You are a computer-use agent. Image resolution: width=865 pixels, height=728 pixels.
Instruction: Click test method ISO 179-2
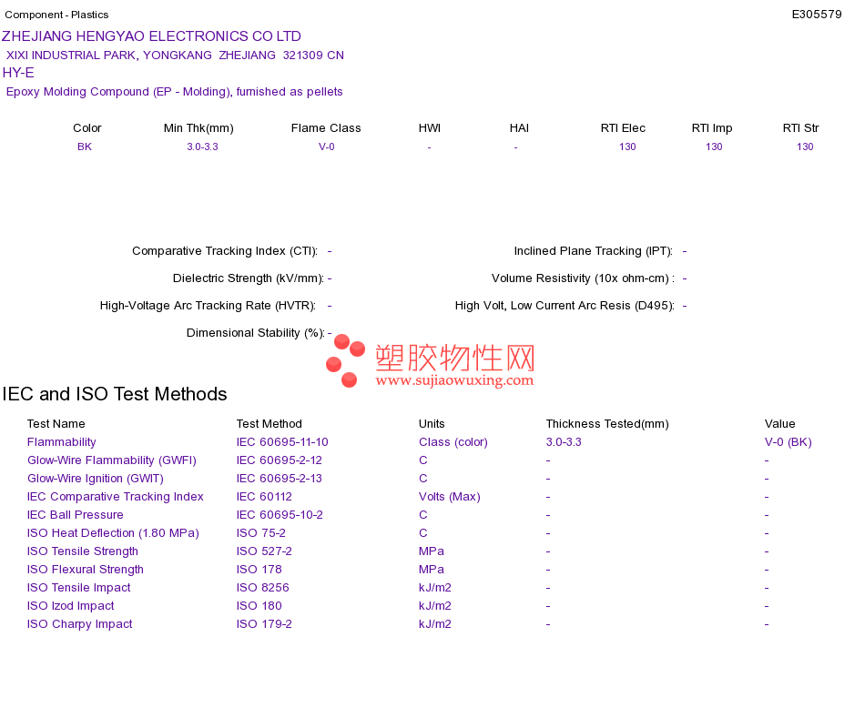264,624
